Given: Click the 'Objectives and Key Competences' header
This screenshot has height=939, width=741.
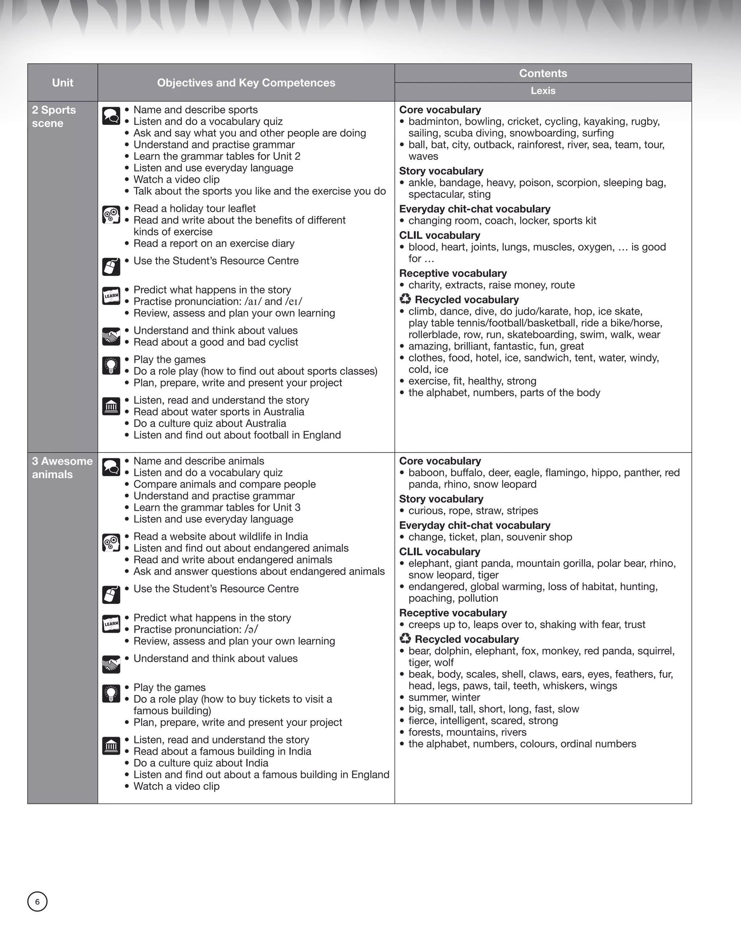Looking at the screenshot, I should tap(246, 83).
